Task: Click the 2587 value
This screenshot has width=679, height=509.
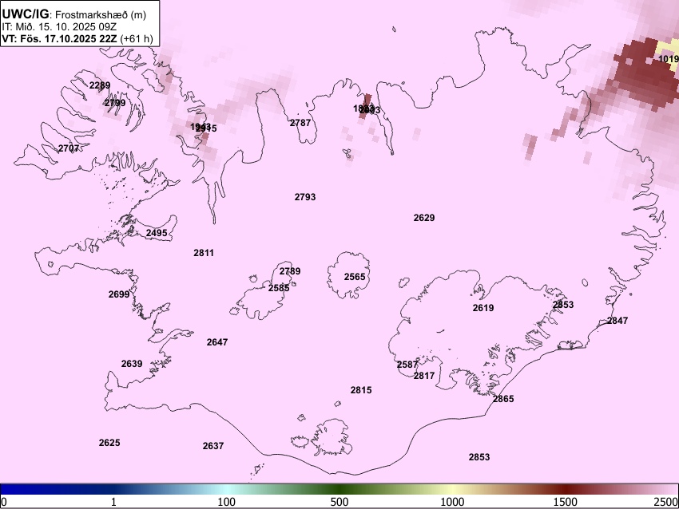Action: tap(407, 365)
